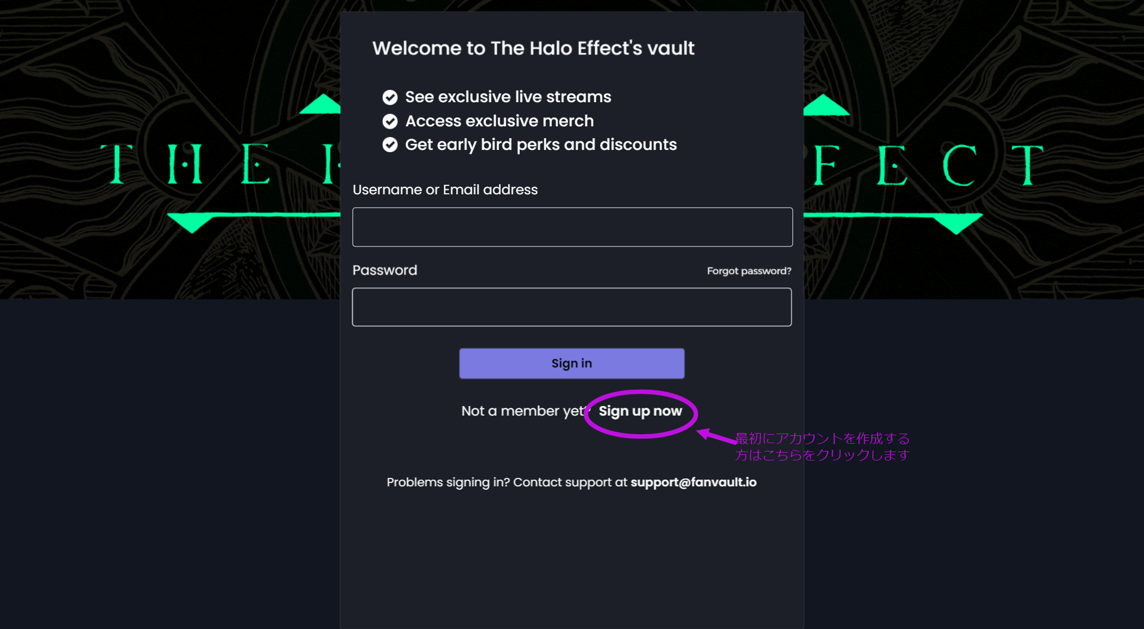Click the purple annotation arrow near Sign up
Viewport: 1144px width, 629px height.
pyautogui.click(x=716, y=436)
